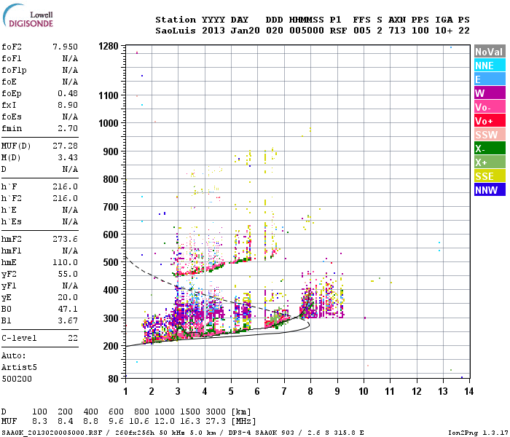Select the SSE yellow legend swatch
The image size is (510, 437).
tap(490, 176)
